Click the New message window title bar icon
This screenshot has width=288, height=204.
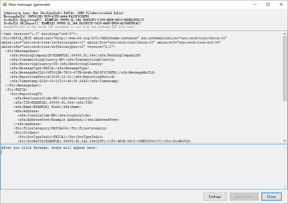(x=5, y=5)
